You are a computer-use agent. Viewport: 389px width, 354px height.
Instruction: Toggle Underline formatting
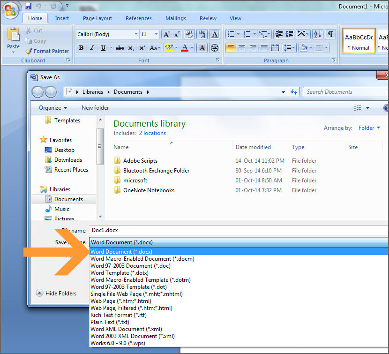(103, 48)
